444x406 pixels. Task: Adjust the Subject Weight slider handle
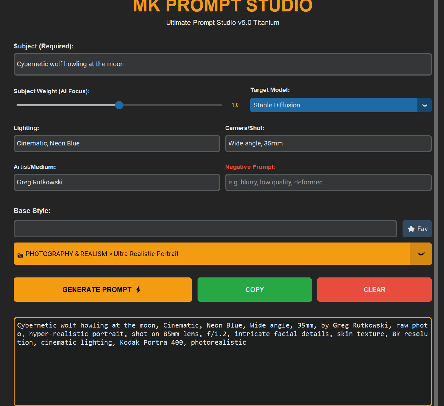[119, 105]
